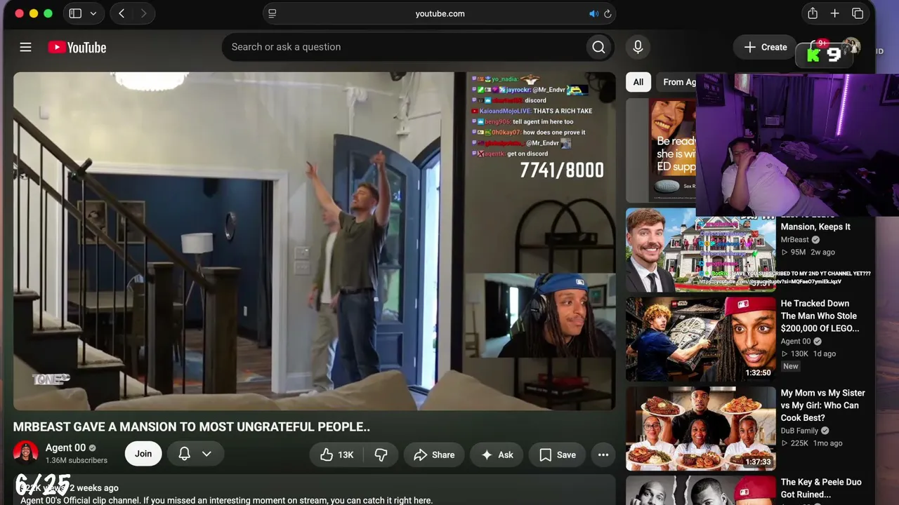Open 'My Mom vs My Sister' video title
The image size is (899, 505).
[x=823, y=405]
